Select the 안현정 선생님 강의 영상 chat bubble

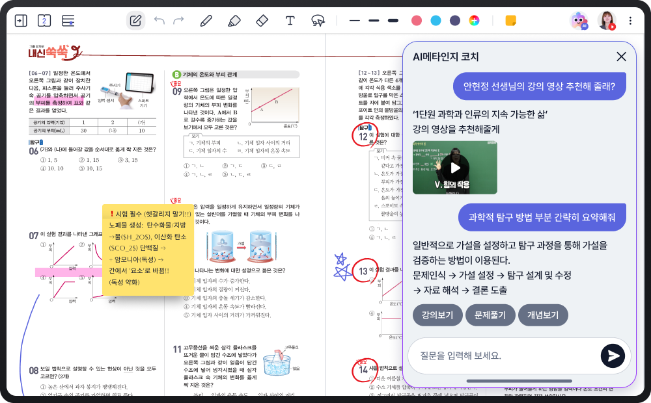539,86
